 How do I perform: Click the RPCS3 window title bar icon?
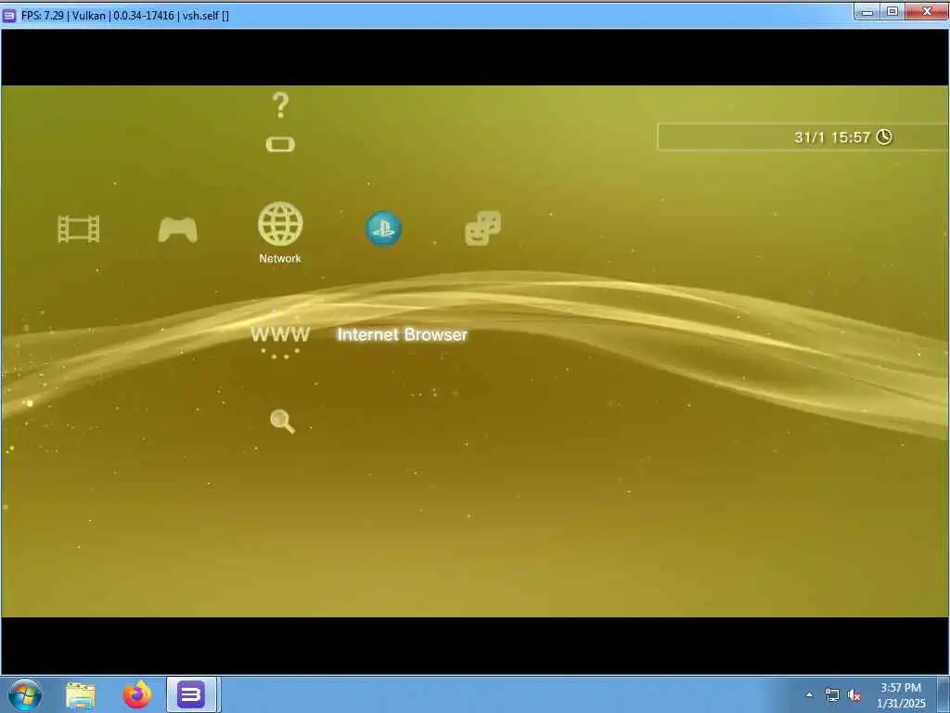coord(9,15)
